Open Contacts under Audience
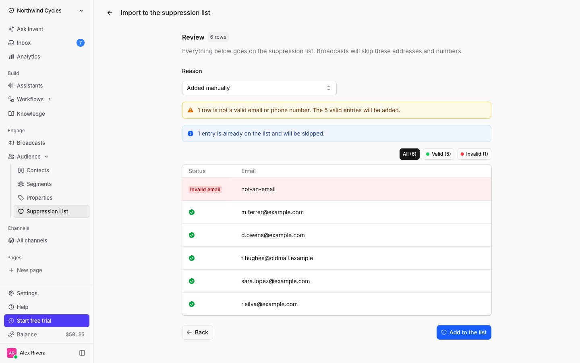 coord(52,170)
